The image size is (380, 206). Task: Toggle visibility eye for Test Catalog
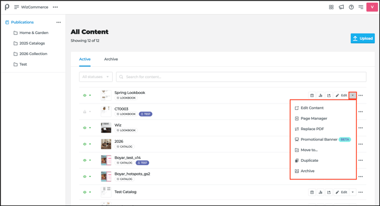(x=85, y=192)
